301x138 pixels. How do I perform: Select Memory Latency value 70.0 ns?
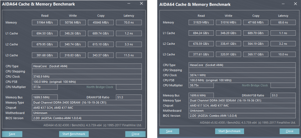click(x=129, y=23)
